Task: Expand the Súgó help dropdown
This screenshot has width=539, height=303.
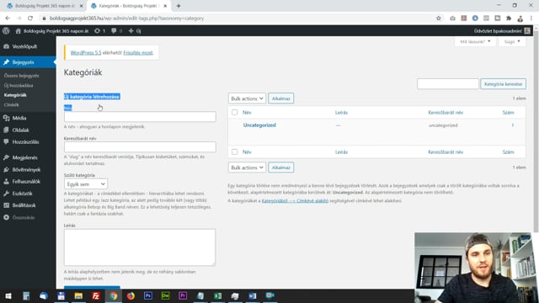Action: [x=512, y=41]
